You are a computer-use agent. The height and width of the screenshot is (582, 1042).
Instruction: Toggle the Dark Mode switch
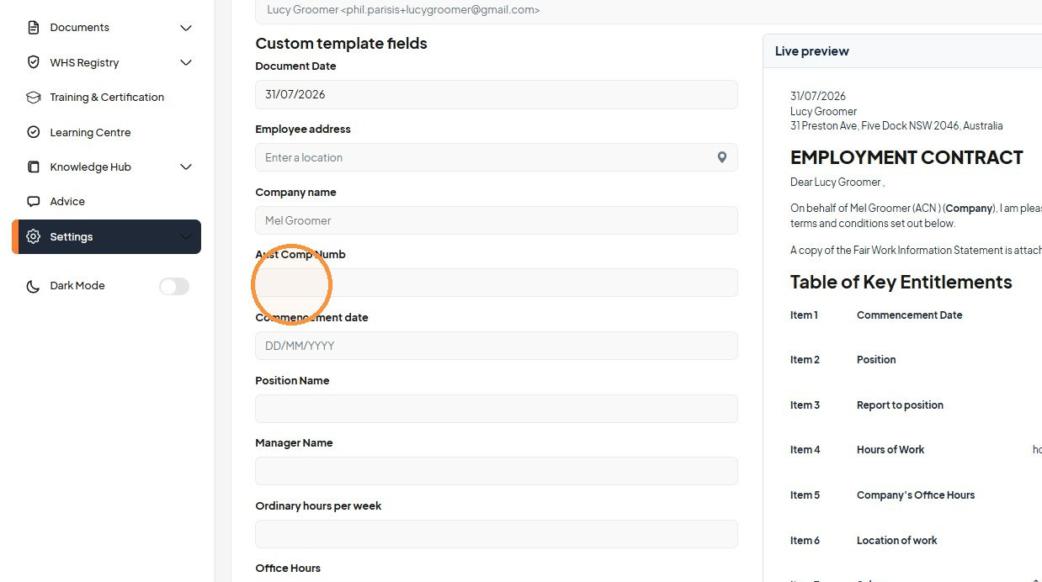point(174,286)
